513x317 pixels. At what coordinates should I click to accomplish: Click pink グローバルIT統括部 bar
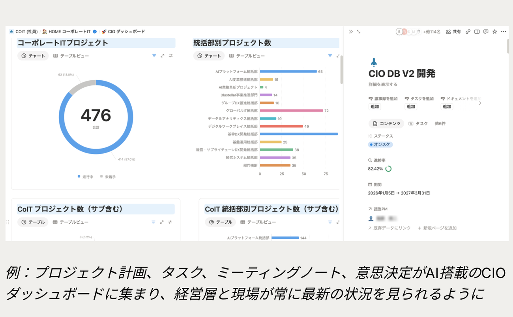pos(291,111)
